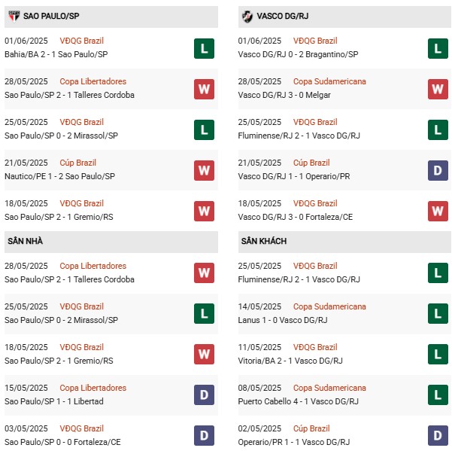Open the Copa Sudamericana link dated 28/05/2025
The image size is (452, 451).
point(329,81)
